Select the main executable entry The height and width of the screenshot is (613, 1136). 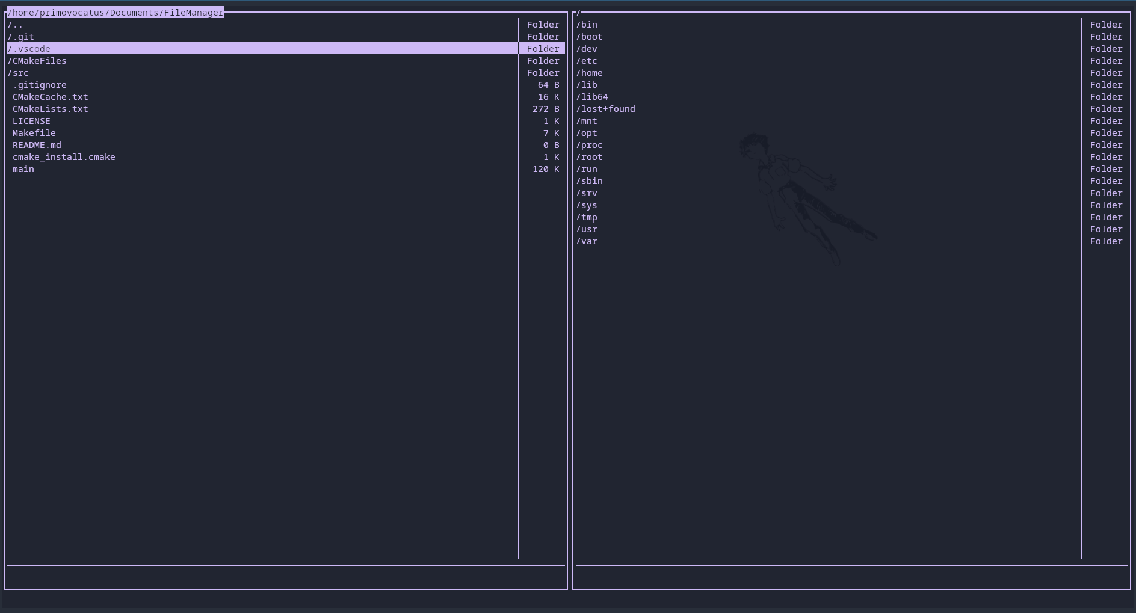point(23,169)
